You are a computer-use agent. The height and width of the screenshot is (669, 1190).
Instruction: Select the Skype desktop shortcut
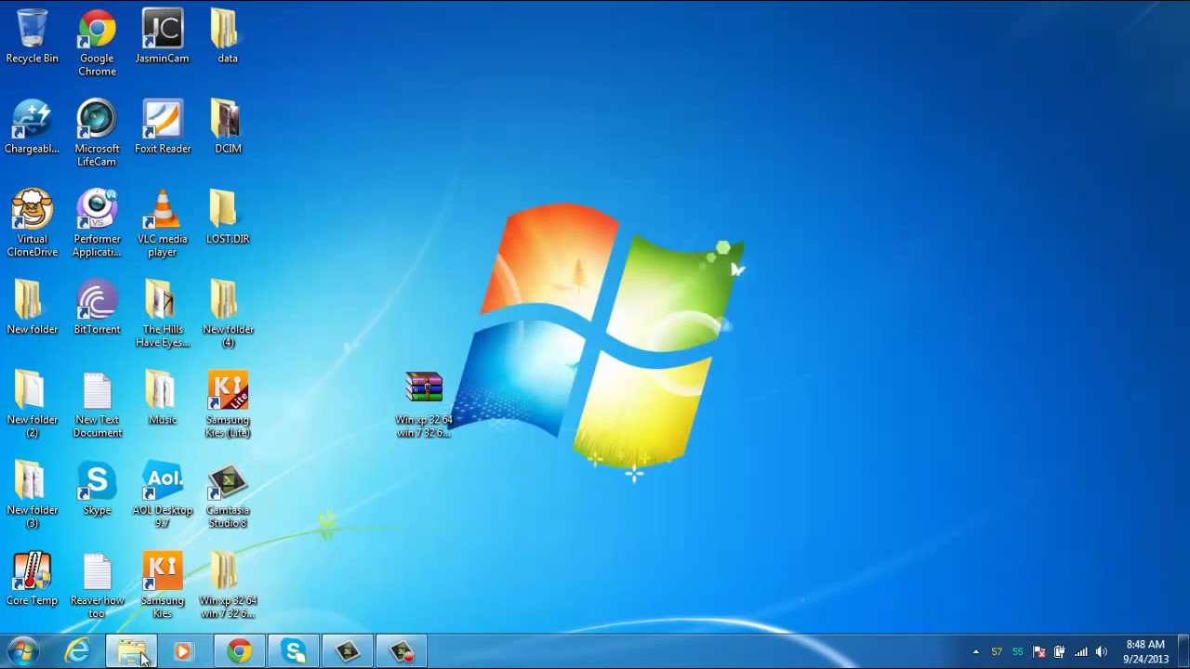click(x=97, y=488)
